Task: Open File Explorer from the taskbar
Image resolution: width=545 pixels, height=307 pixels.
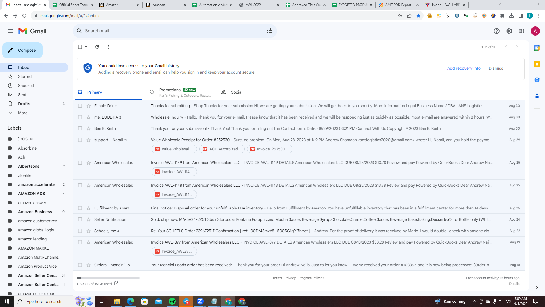Action: coord(117,301)
